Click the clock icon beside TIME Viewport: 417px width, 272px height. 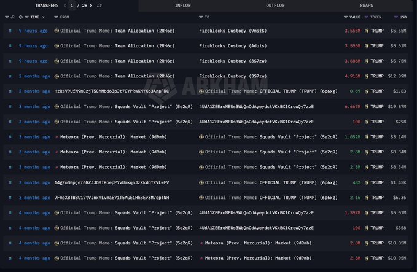[21, 17]
